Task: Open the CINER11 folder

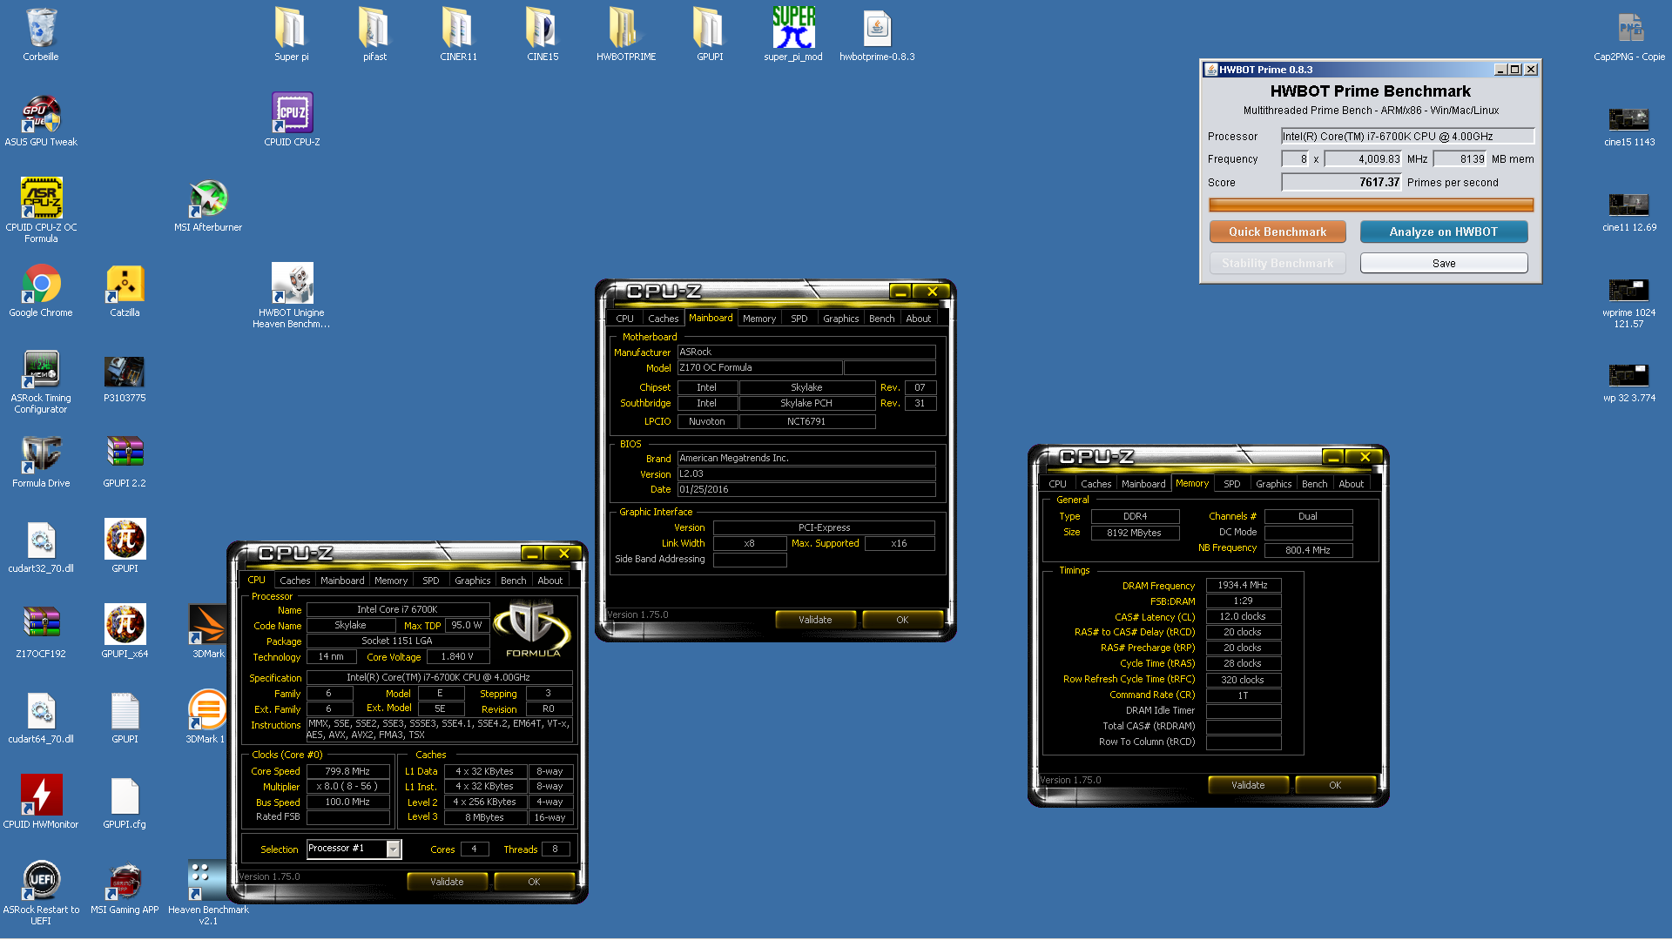Action: pyautogui.click(x=458, y=35)
